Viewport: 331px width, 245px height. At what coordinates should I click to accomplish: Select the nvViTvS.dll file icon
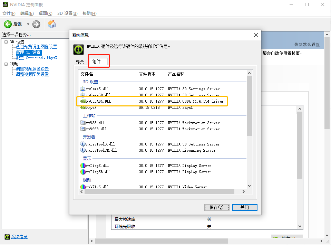point(83,187)
